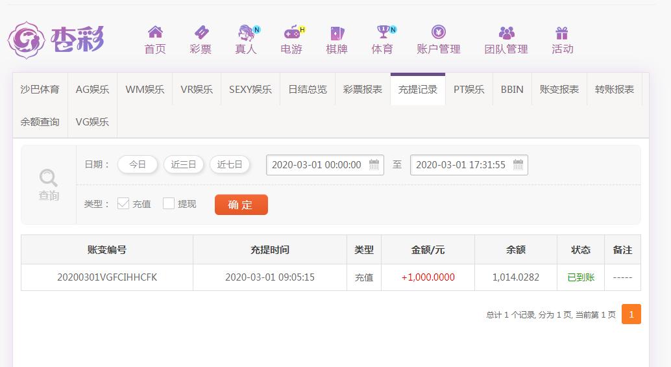
Task: Click the 已到账 status cell
Action: click(x=581, y=277)
